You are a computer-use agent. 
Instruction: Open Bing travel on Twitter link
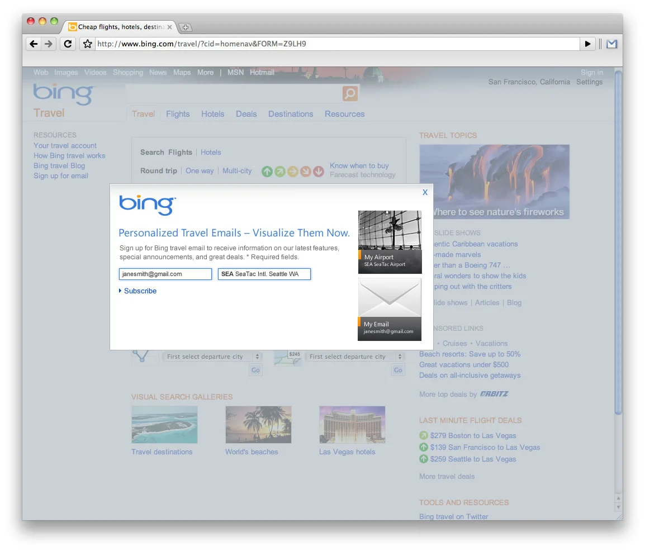[x=453, y=516]
